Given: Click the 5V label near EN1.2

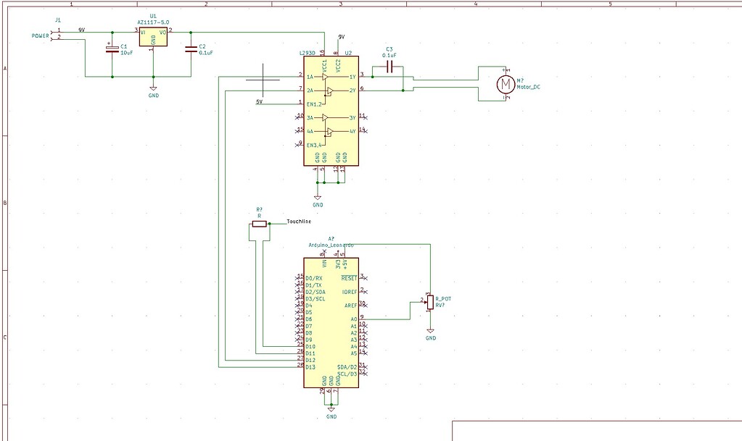Looking at the screenshot, I should click(x=257, y=102).
